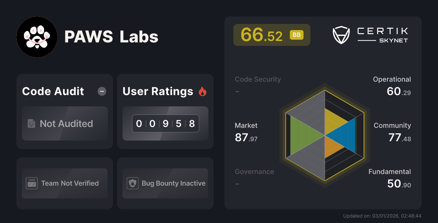Image resolution: width=438 pixels, height=223 pixels.
Task: Click the BB rating badge
Action: click(296, 35)
